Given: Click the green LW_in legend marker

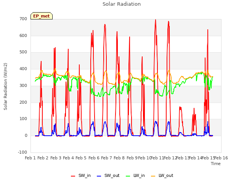Looking at the screenshot, I should pyautogui.click(x=128, y=176).
